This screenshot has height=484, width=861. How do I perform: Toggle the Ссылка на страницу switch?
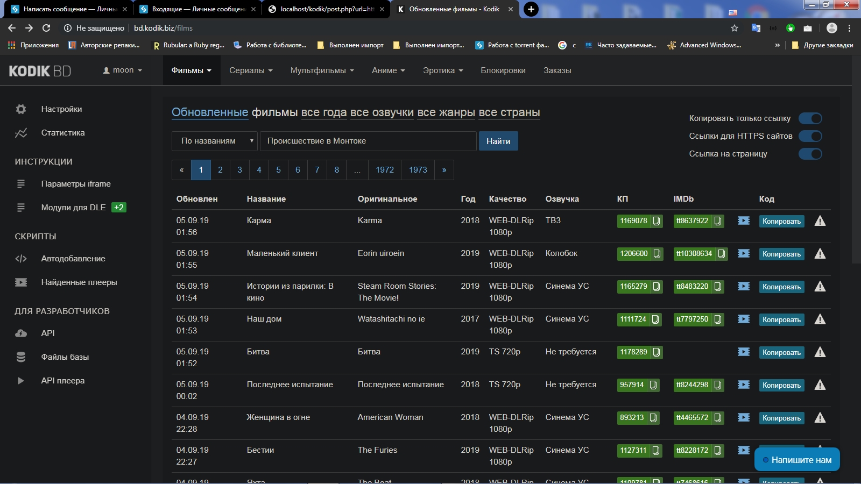point(810,154)
